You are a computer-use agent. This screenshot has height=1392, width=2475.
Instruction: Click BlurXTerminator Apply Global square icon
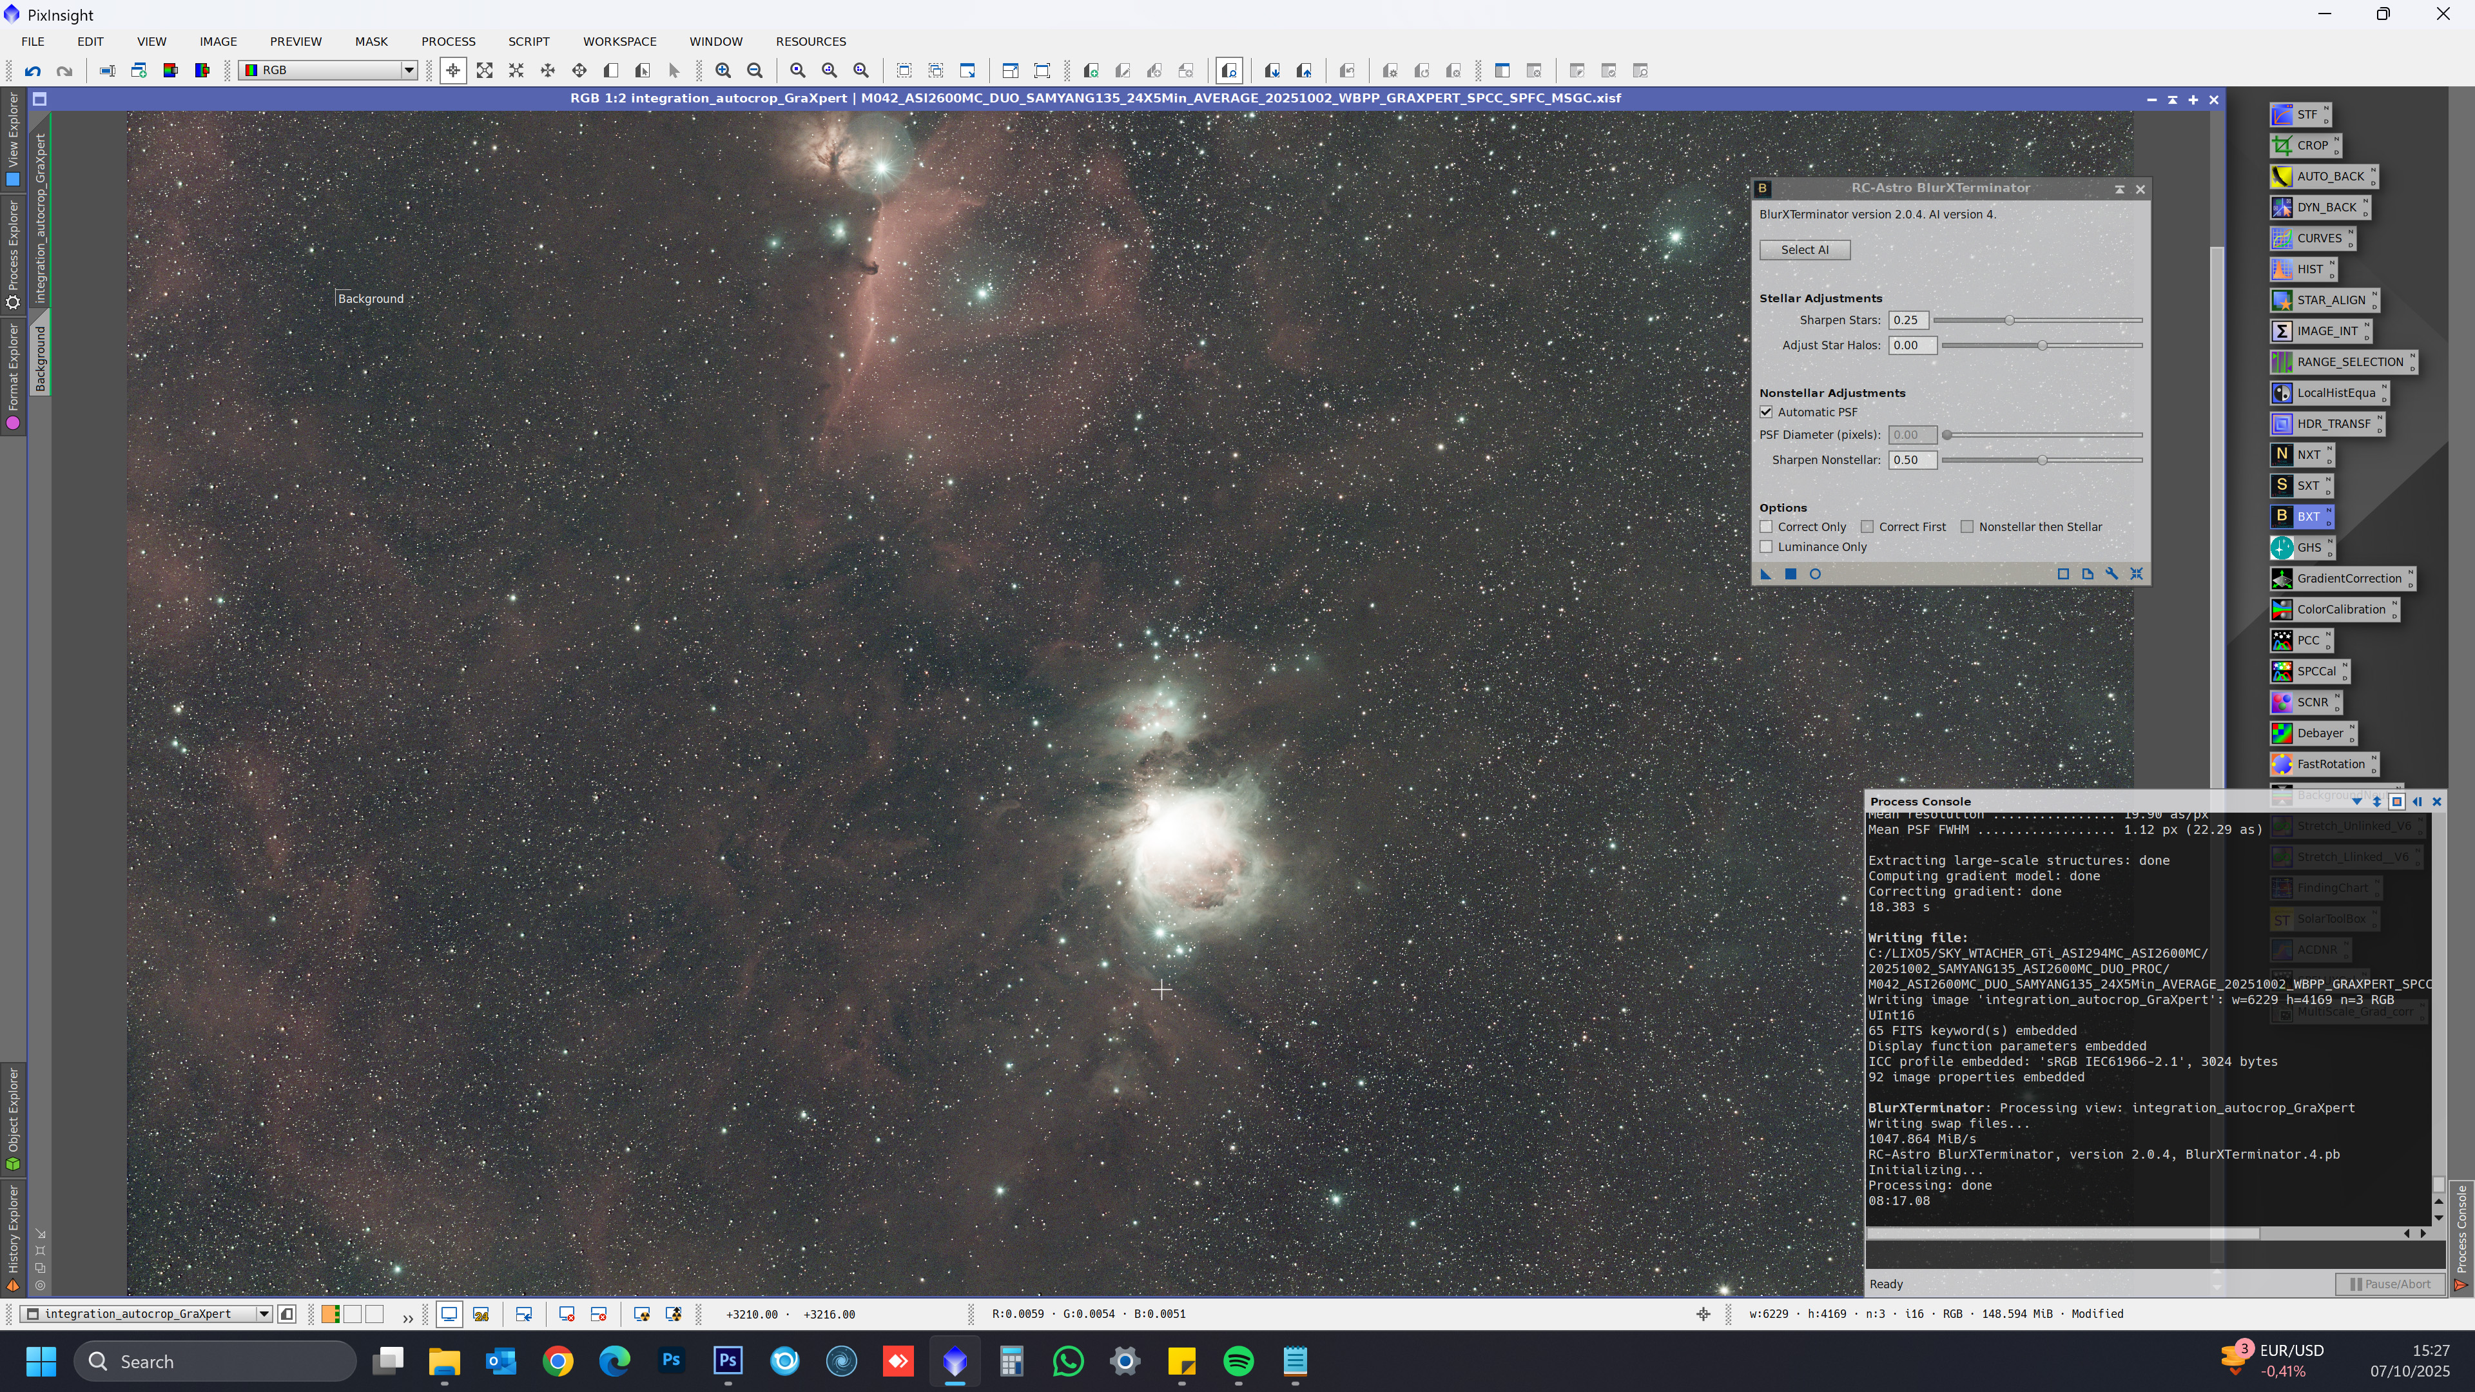(1790, 574)
